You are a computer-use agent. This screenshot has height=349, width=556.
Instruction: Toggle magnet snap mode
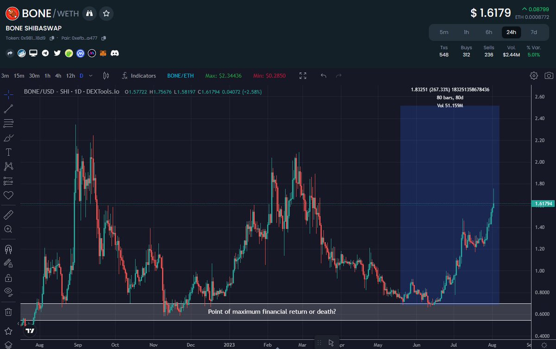pyautogui.click(x=8, y=249)
